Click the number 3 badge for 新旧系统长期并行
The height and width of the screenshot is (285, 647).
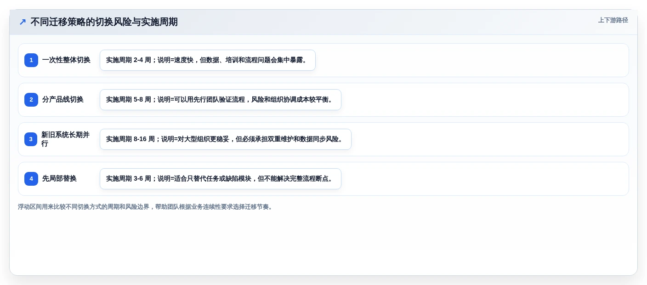click(31, 139)
